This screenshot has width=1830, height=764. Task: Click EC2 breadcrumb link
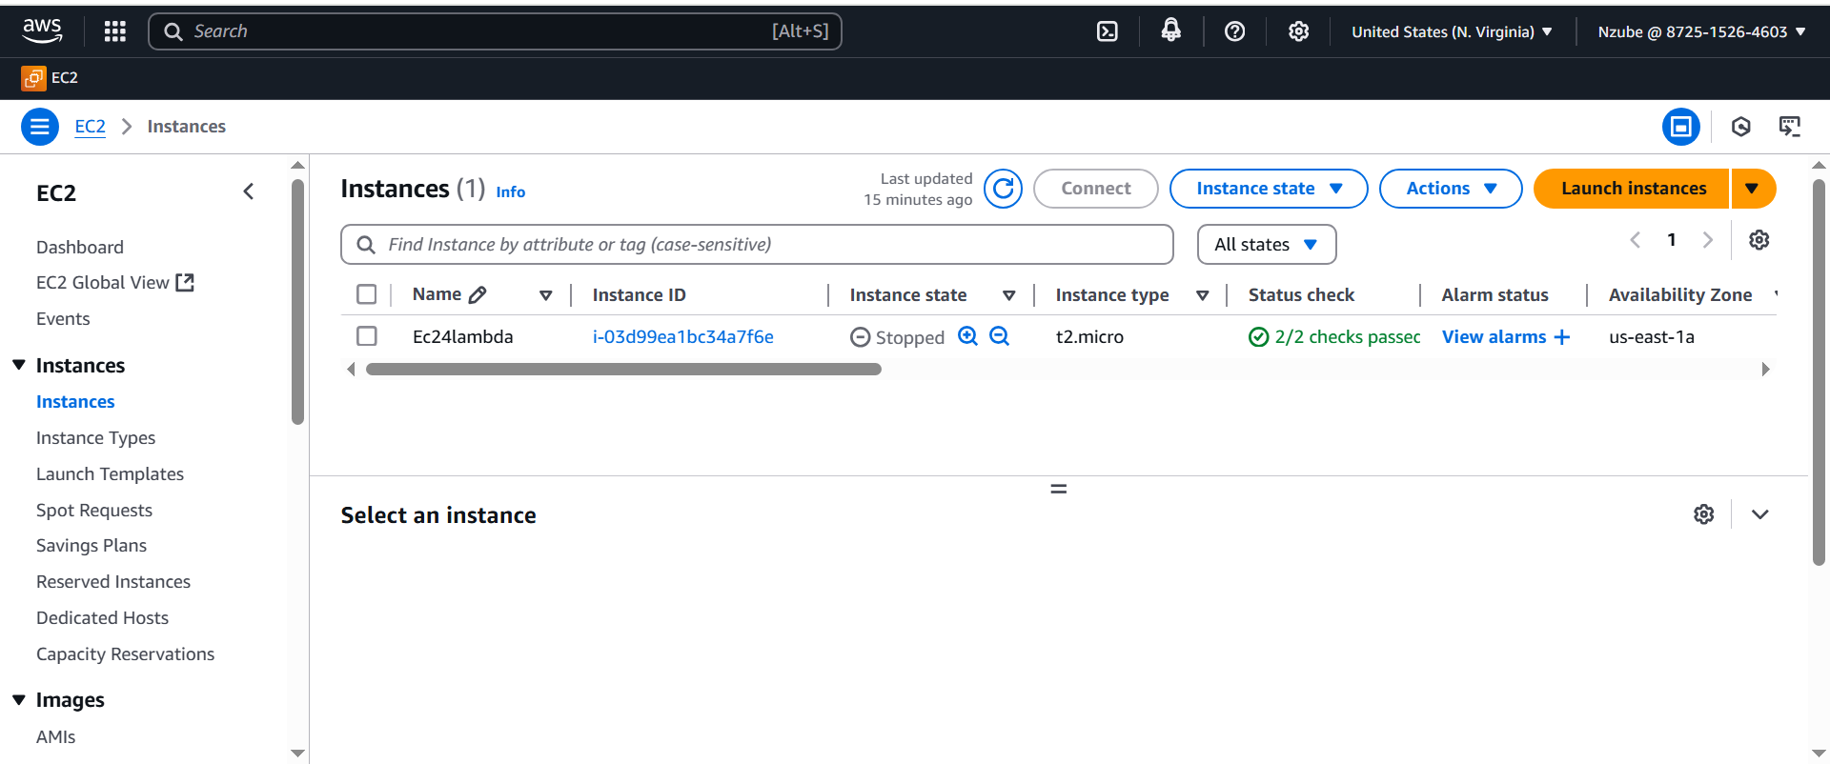tap(90, 127)
